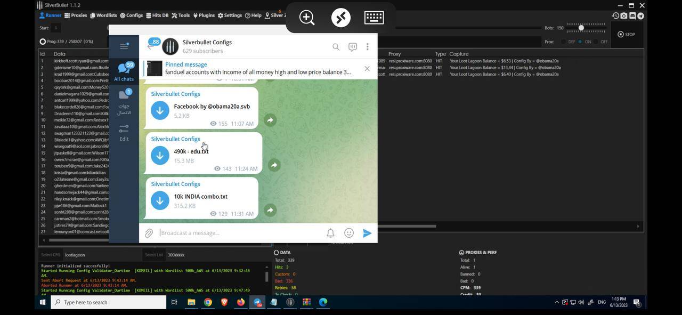
Task: Open Brave browser from the taskbar
Action: [224, 302]
